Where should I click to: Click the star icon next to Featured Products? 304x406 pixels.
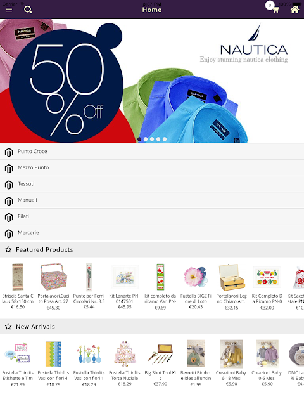coord(8,249)
